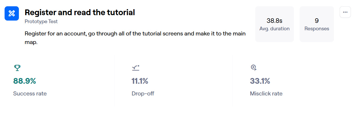This screenshot has width=356, height=118.
Task: Click the "Responses" label
Action: click(x=317, y=29)
